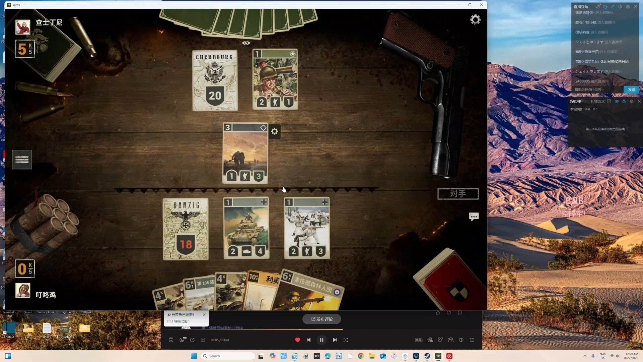This screenshot has height=362, width=643.
Task: Download the current song
Action: [203, 340]
